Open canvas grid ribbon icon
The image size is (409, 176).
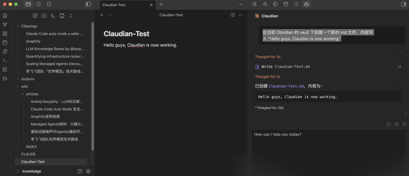(x=5, y=34)
